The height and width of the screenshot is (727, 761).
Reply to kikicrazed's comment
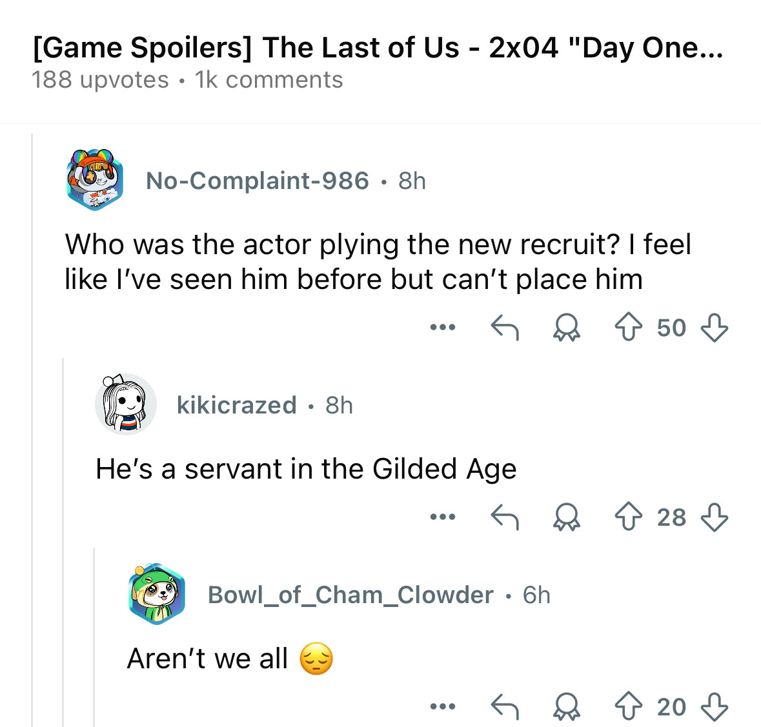(505, 517)
